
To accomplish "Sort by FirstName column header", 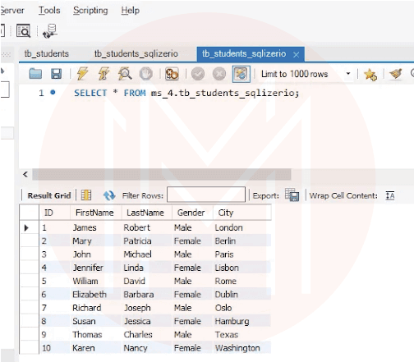I will click(x=94, y=213).
